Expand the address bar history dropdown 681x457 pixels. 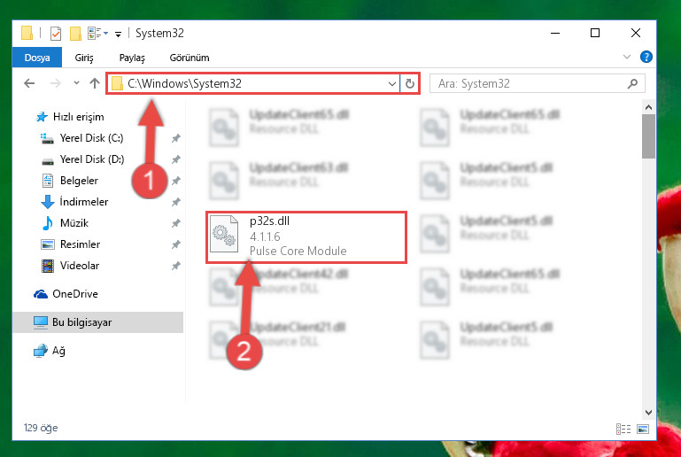point(391,83)
